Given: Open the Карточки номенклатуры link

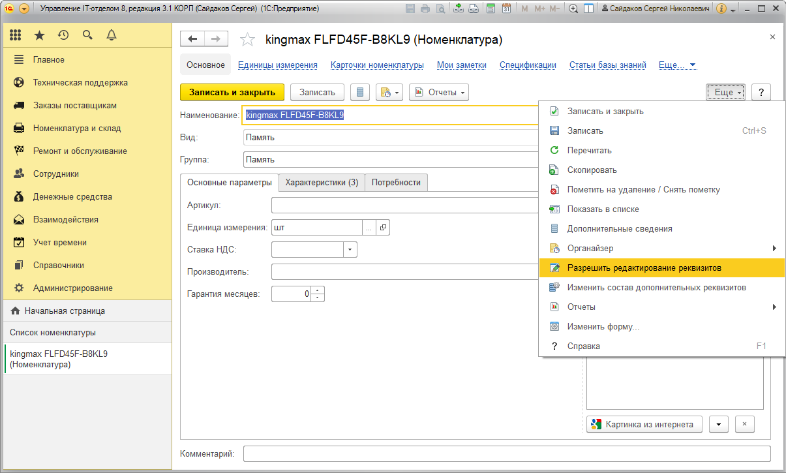Looking at the screenshot, I should pyautogui.click(x=377, y=65).
